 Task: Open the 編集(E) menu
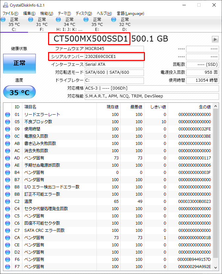click(x=29, y=14)
